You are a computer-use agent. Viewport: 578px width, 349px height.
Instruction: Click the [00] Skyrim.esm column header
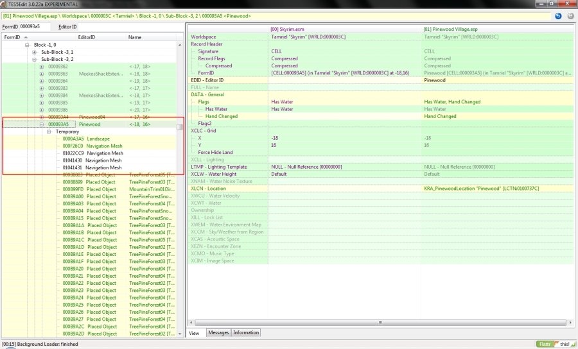coord(345,29)
